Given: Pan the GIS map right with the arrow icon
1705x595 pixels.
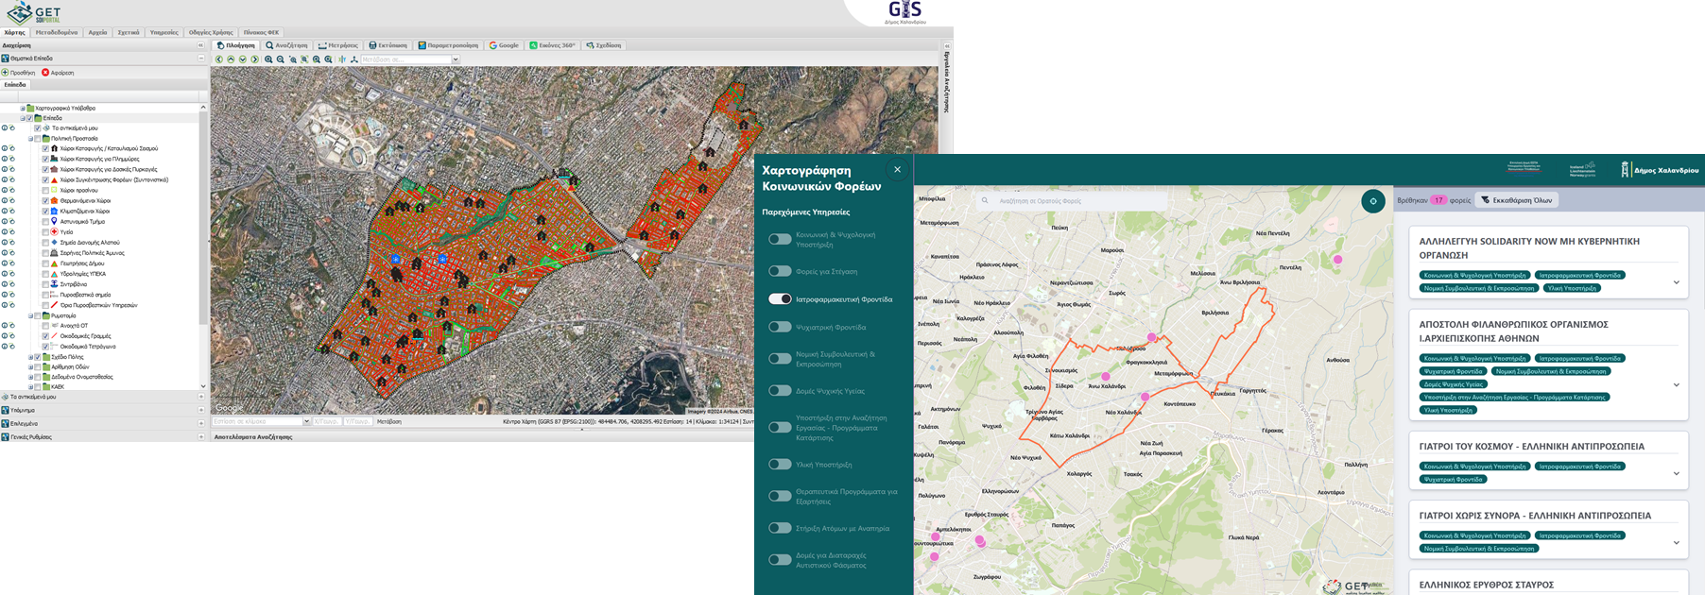Looking at the screenshot, I should [x=254, y=59].
